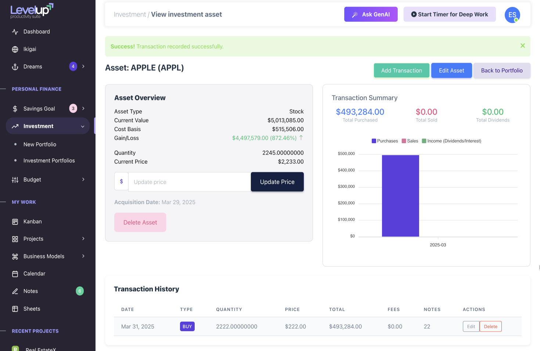Toggle the Sales legend swatch
This screenshot has height=351, width=540.
tap(404, 141)
